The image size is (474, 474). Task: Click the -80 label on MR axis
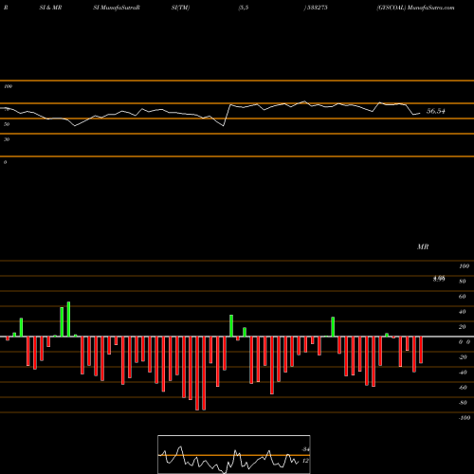(x=463, y=403)
